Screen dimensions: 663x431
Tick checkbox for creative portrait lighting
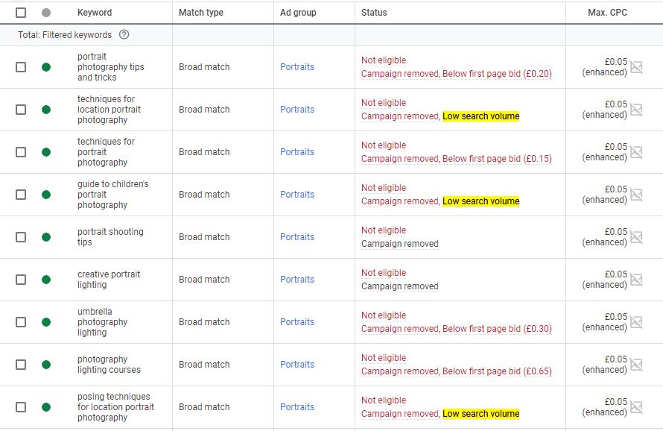pos(21,280)
